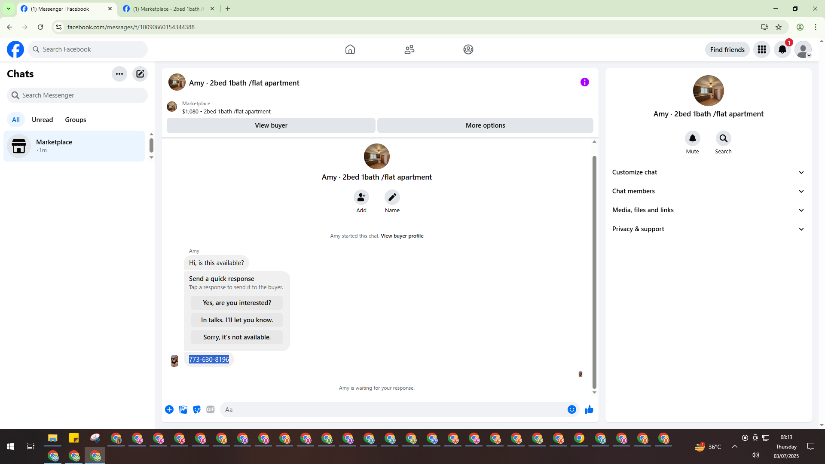
Task: Open the sticker chooser icon
Action: click(197, 409)
